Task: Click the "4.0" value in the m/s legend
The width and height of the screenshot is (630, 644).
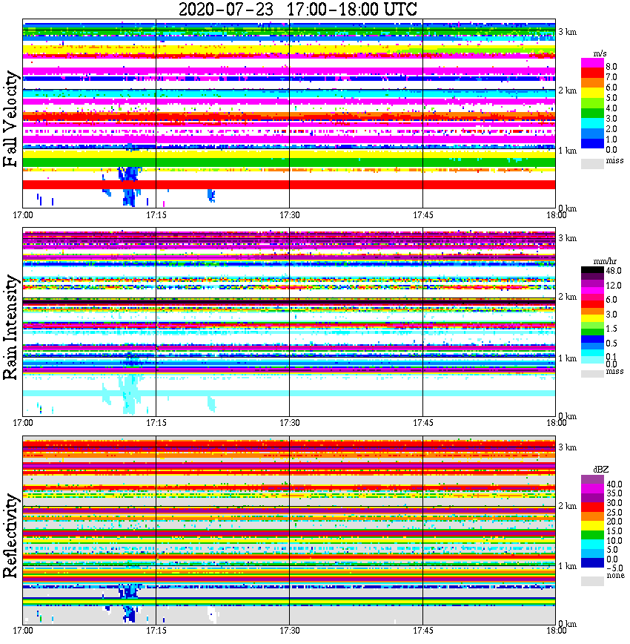Action: tap(611, 108)
